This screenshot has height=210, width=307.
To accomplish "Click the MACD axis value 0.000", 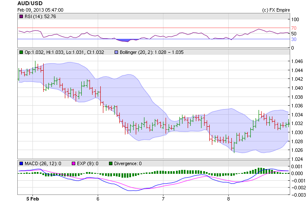I will tap(297, 173).
